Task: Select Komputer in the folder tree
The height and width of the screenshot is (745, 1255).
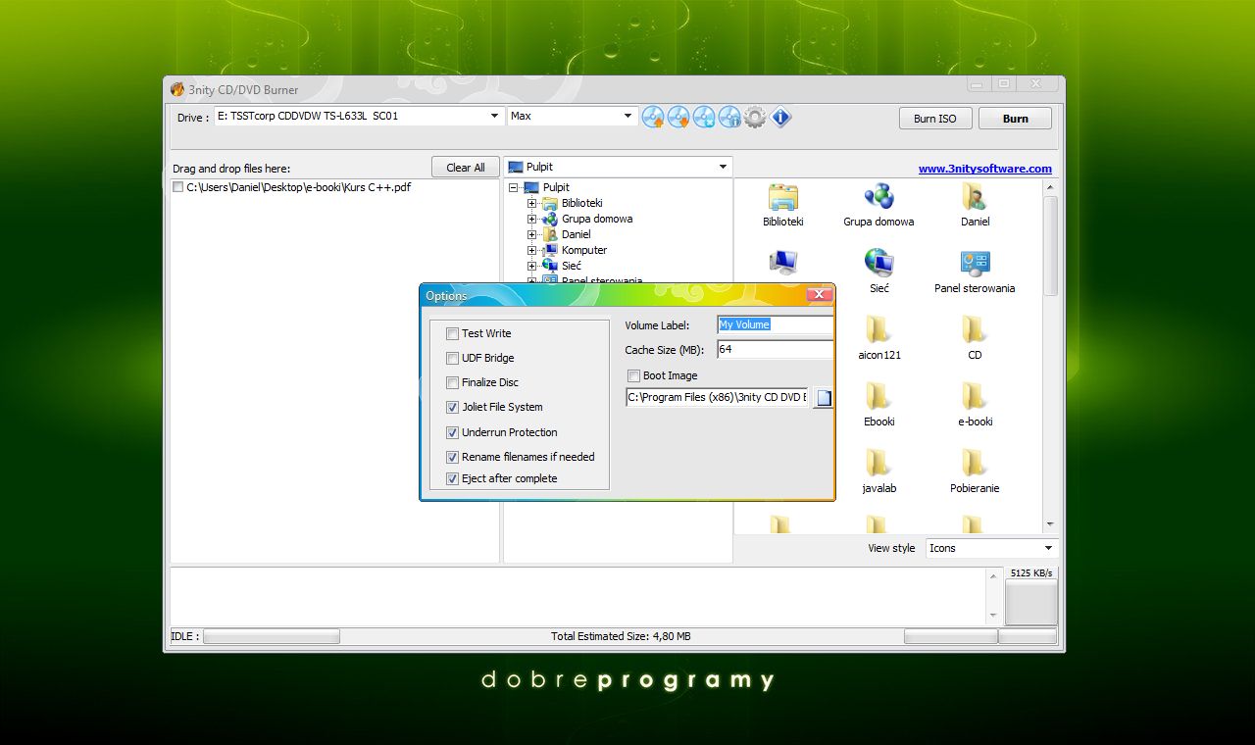Action: (x=584, y=250)
